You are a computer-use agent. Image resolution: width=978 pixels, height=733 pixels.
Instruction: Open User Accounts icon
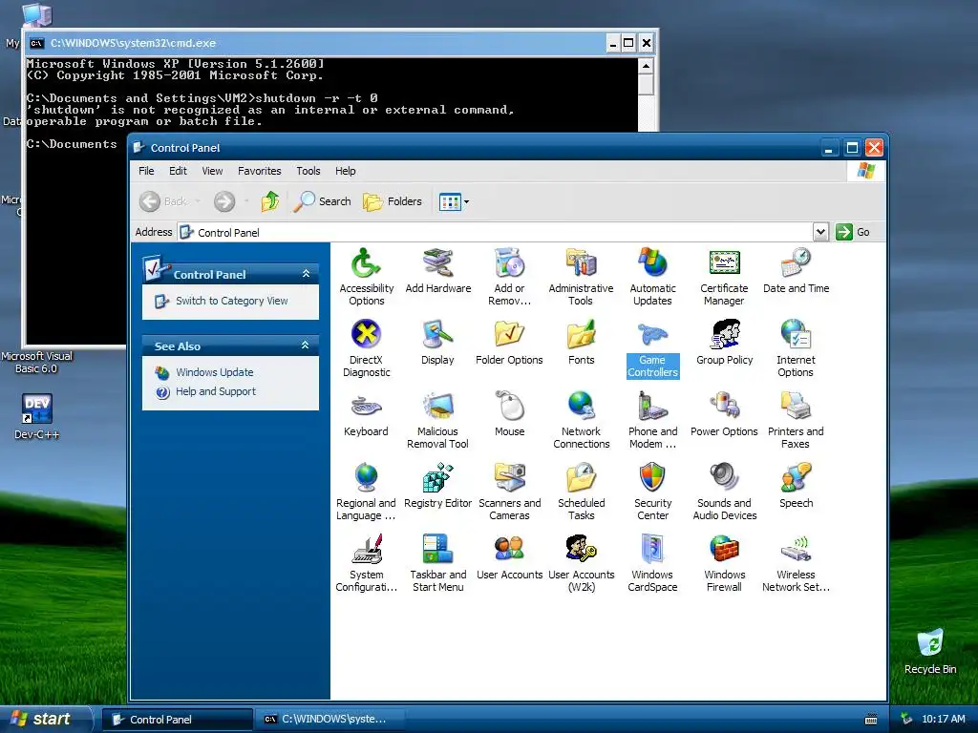point(510,557)
